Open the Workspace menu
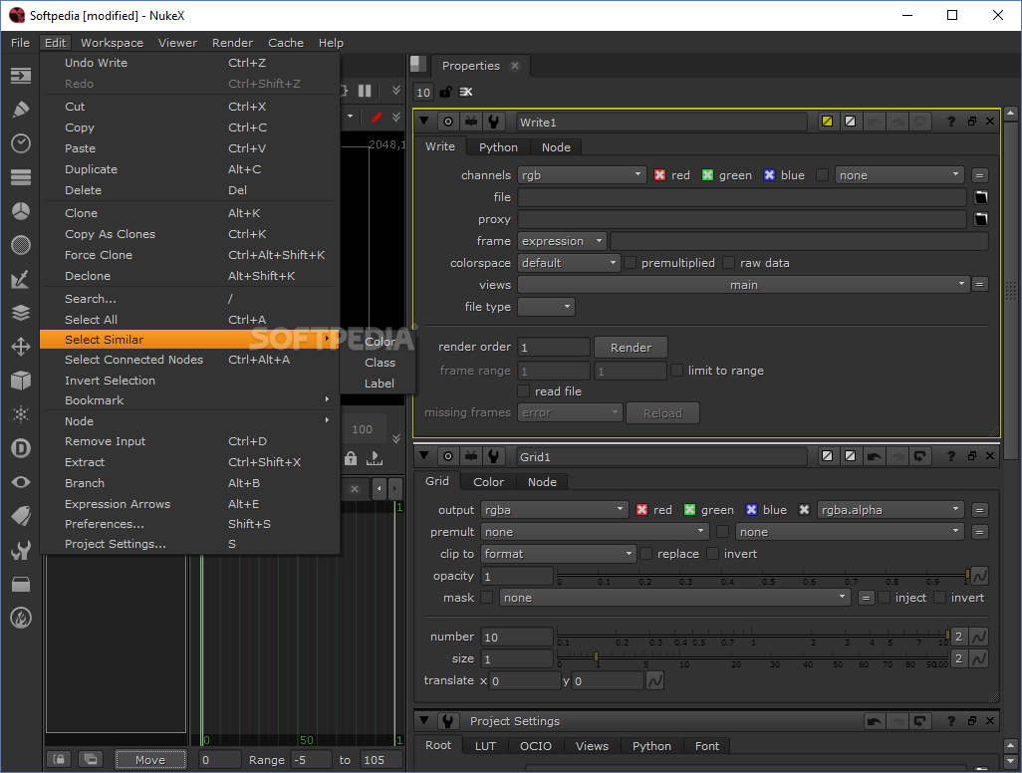This screenshot has height=773, width=1022. click(112, 43)
